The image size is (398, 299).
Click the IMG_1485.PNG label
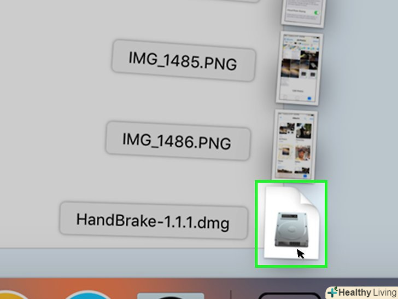tap(183, 60)
